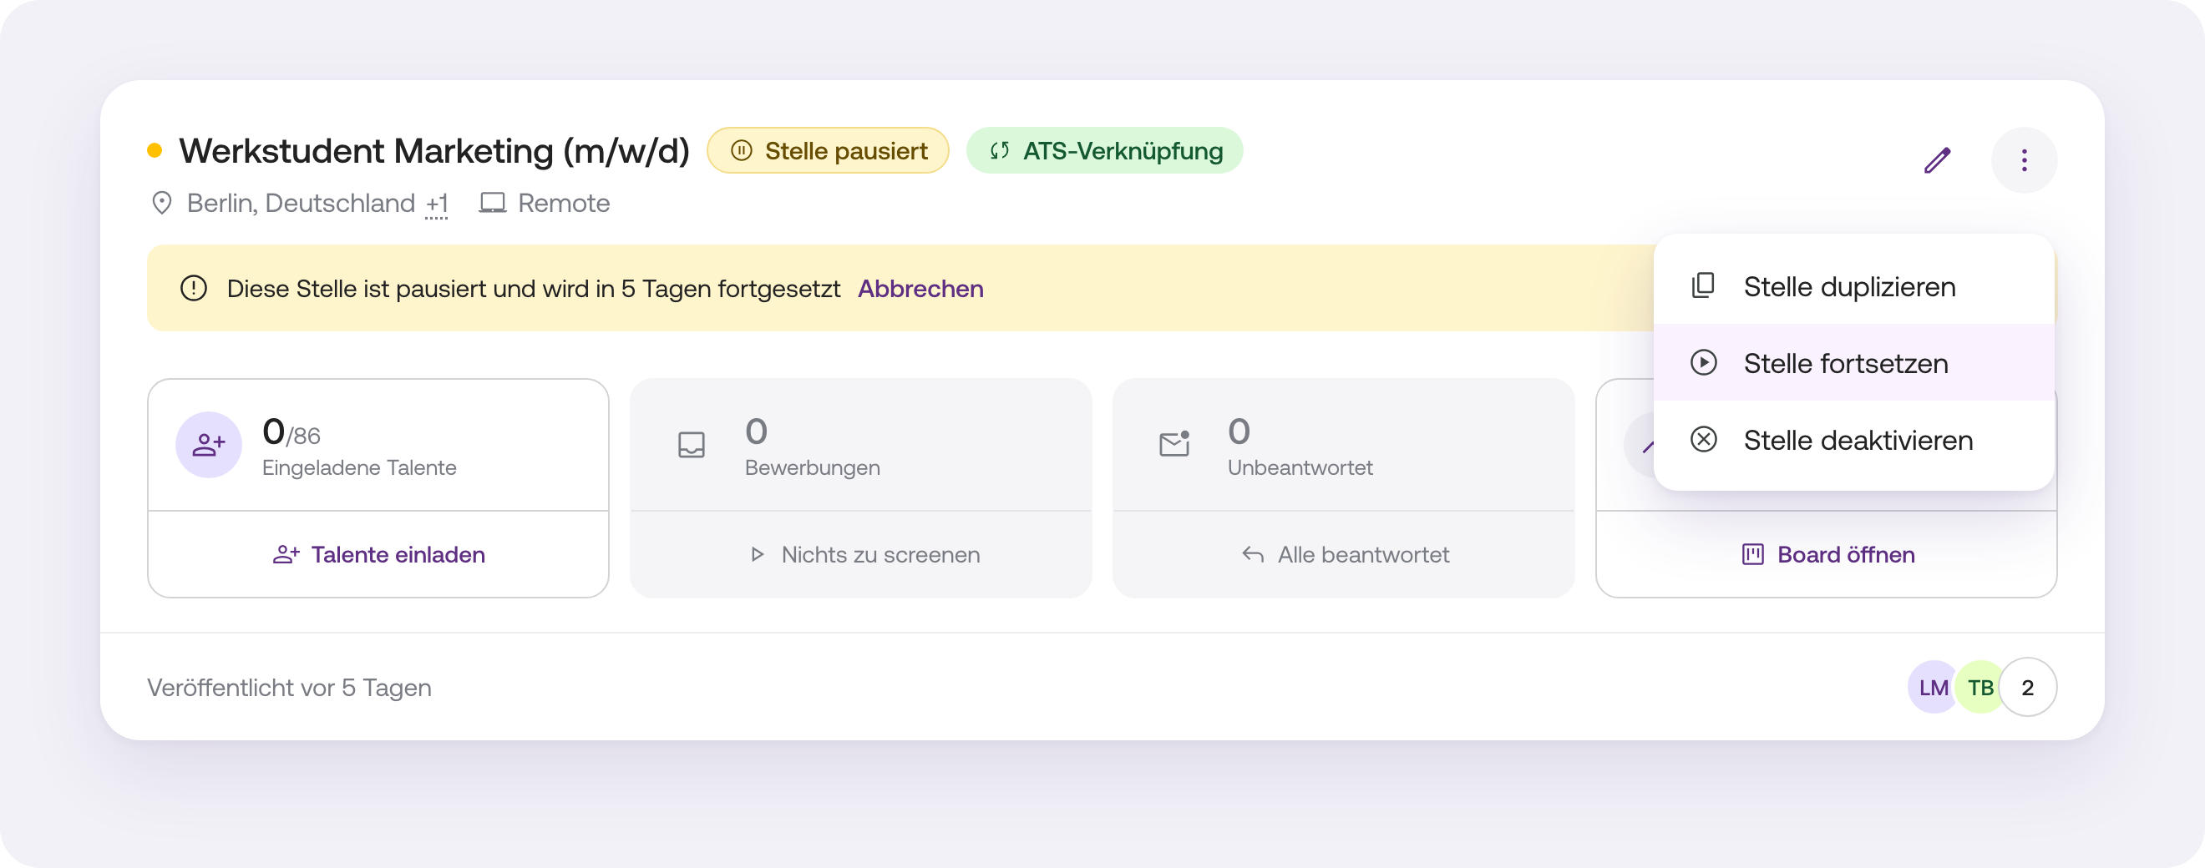Click the yellow status dot beside title
Screen dimensions: 2205x868
155,150
